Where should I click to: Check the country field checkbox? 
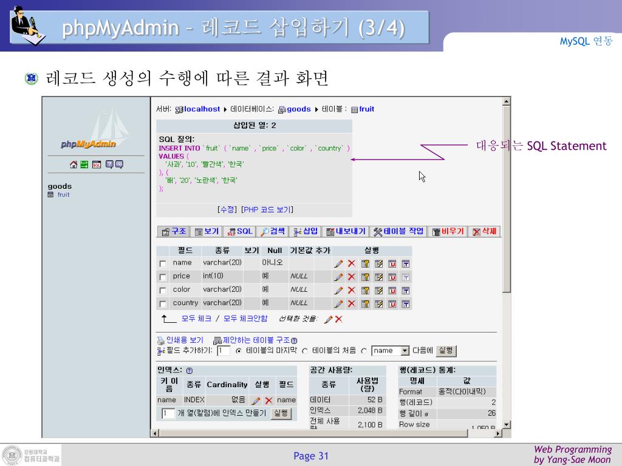tap(162, 304)
